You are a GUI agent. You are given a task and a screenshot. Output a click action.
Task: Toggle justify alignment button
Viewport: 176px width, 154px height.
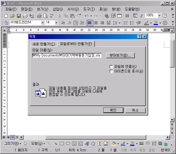[x=90, y=23]
